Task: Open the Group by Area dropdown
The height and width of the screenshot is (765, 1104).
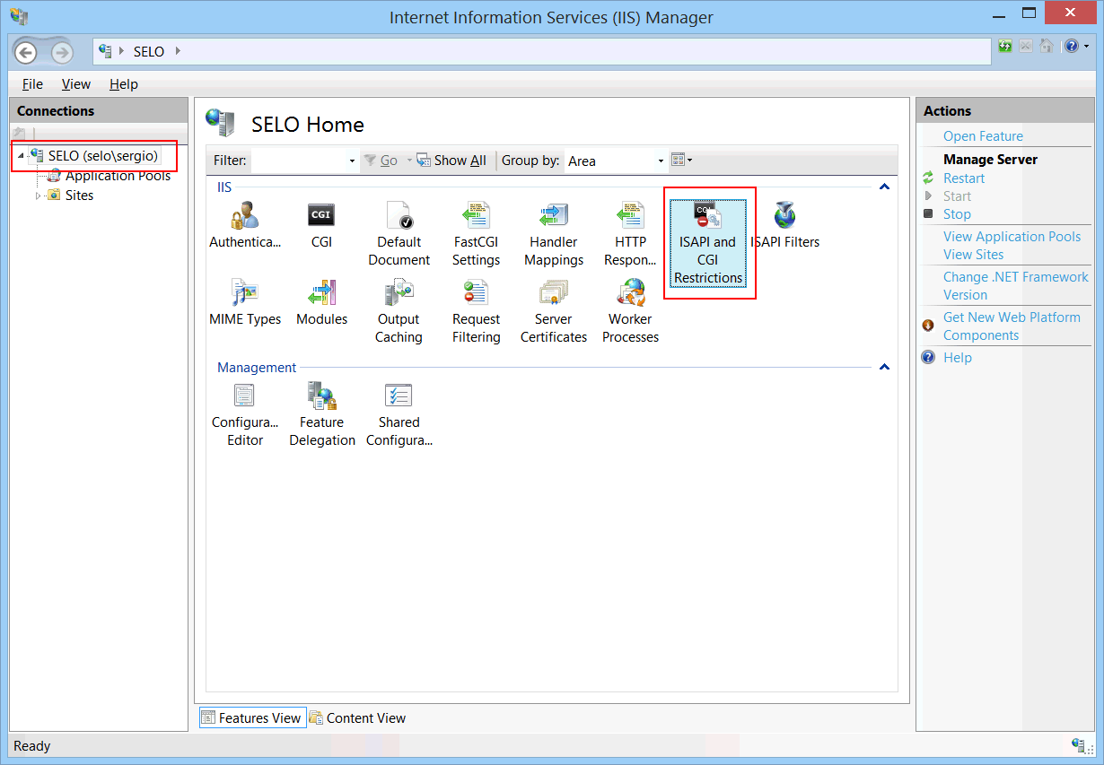Action: pyautogui.click(x=661, y=161)
